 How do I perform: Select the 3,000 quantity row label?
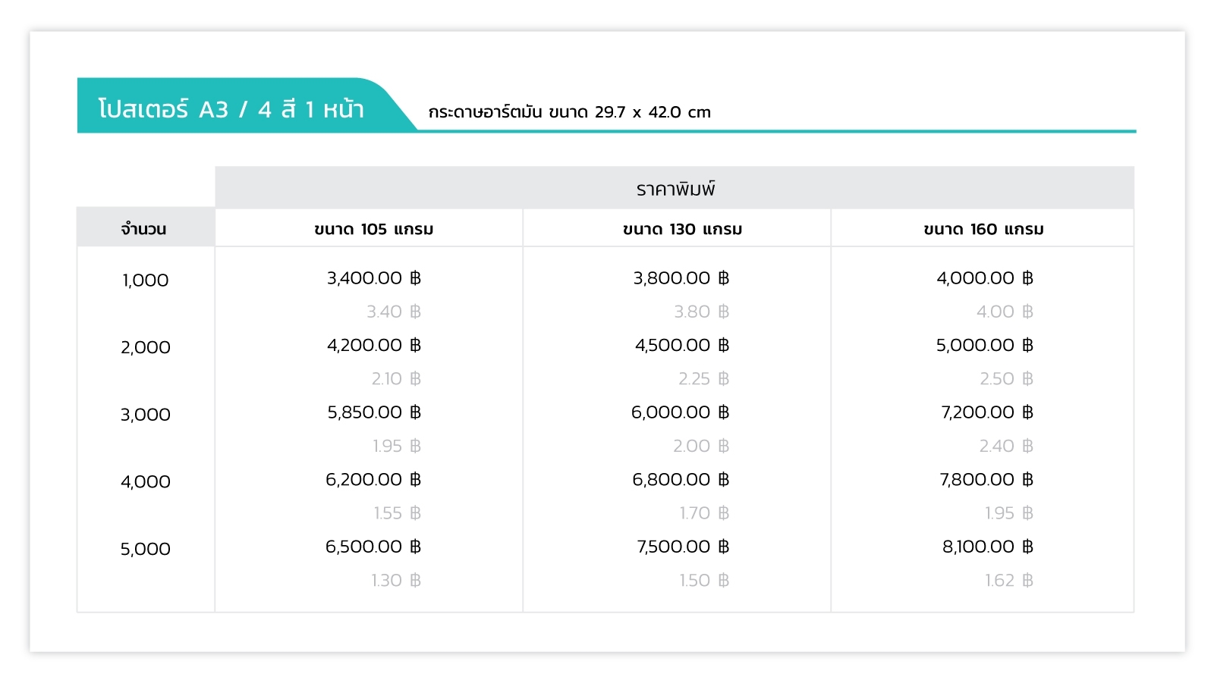(146, 415)
